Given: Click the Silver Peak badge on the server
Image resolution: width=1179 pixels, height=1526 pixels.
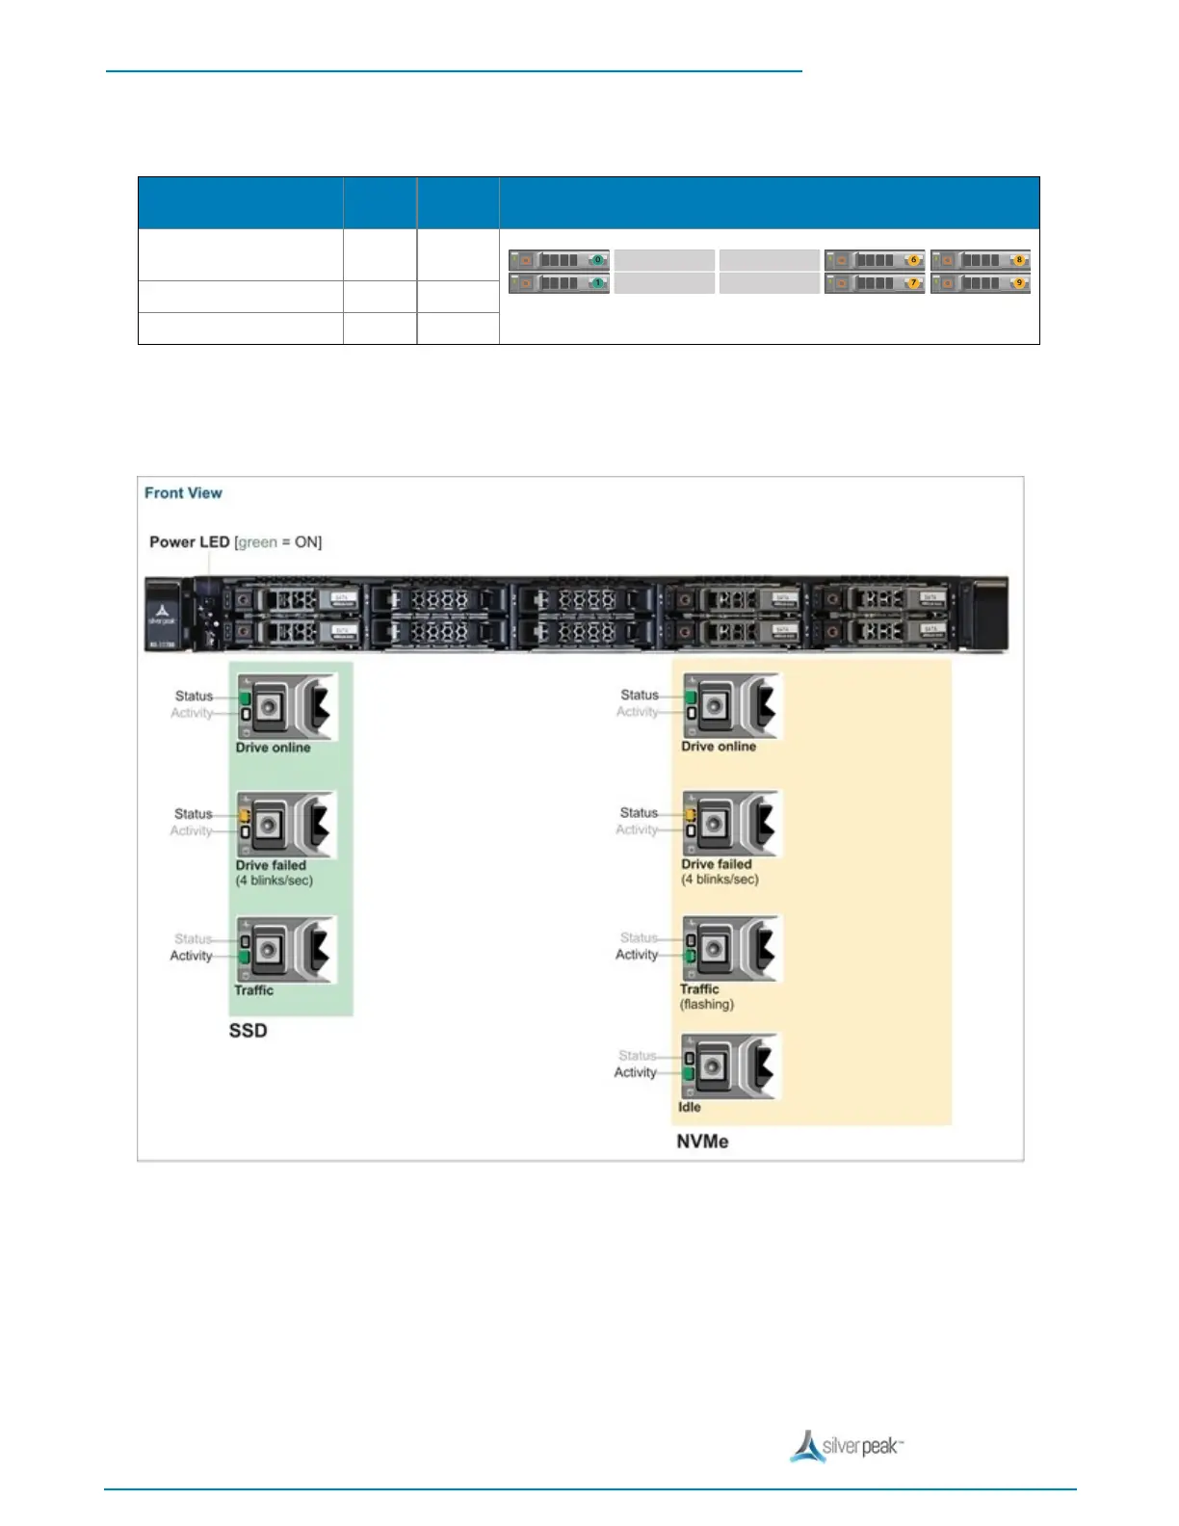Looking at the screenshot, I should (x=162, y=617).
